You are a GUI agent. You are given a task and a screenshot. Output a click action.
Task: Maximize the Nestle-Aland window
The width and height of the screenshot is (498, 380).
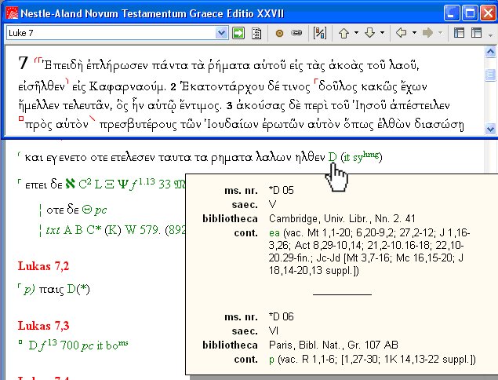(470, 13)
